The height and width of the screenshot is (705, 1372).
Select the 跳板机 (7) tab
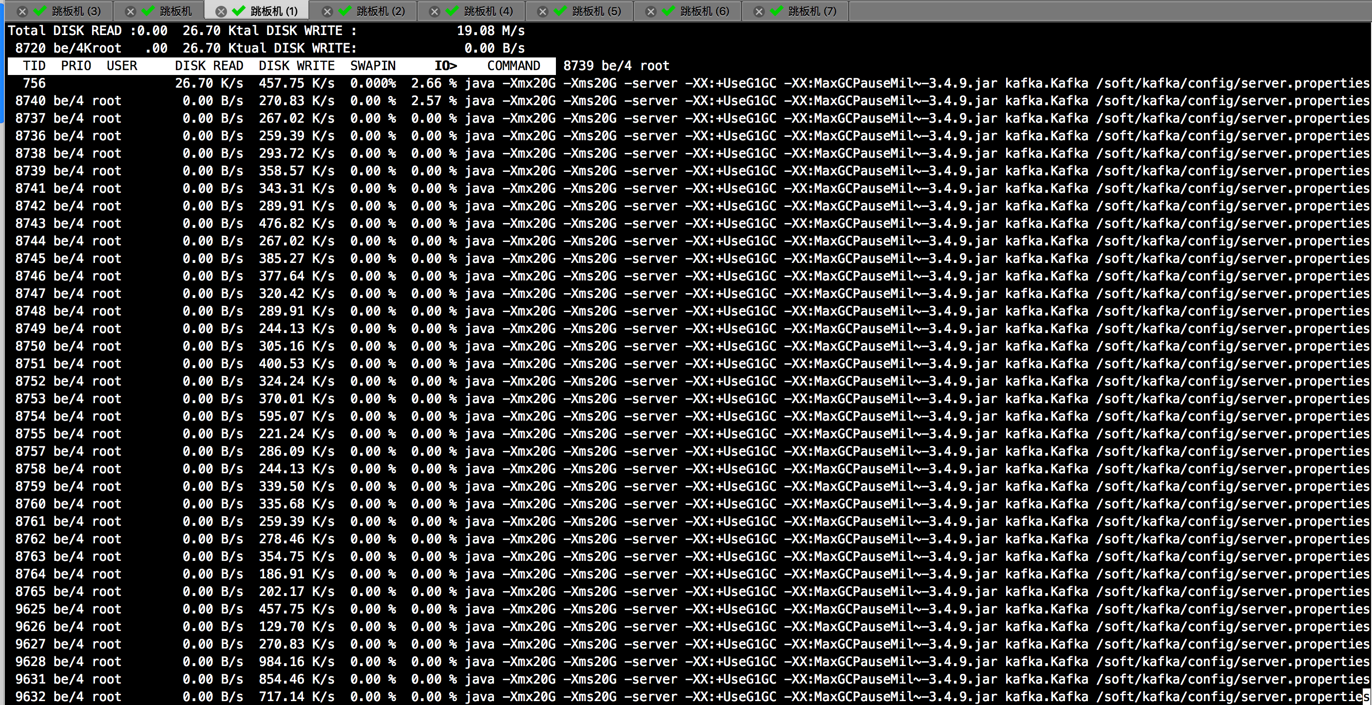(812, 11)
